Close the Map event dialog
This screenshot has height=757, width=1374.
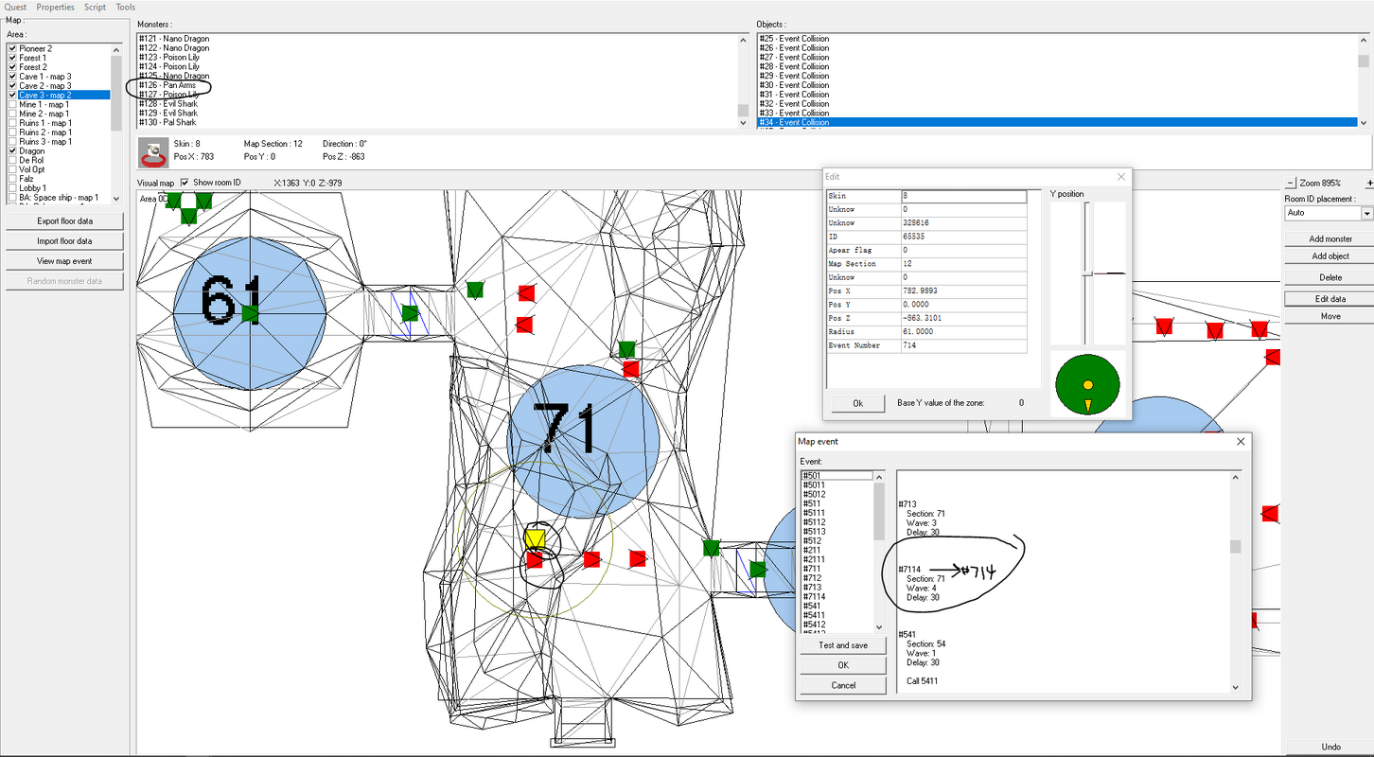tap(1241, 441)
